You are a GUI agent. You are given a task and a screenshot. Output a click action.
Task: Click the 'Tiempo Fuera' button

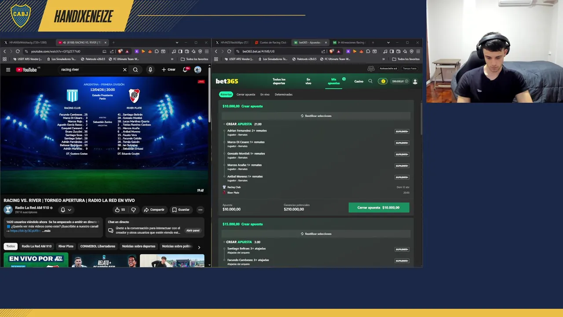[409, 69]
